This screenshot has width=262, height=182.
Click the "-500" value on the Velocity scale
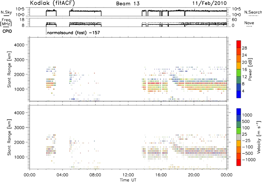pos(248,153)
